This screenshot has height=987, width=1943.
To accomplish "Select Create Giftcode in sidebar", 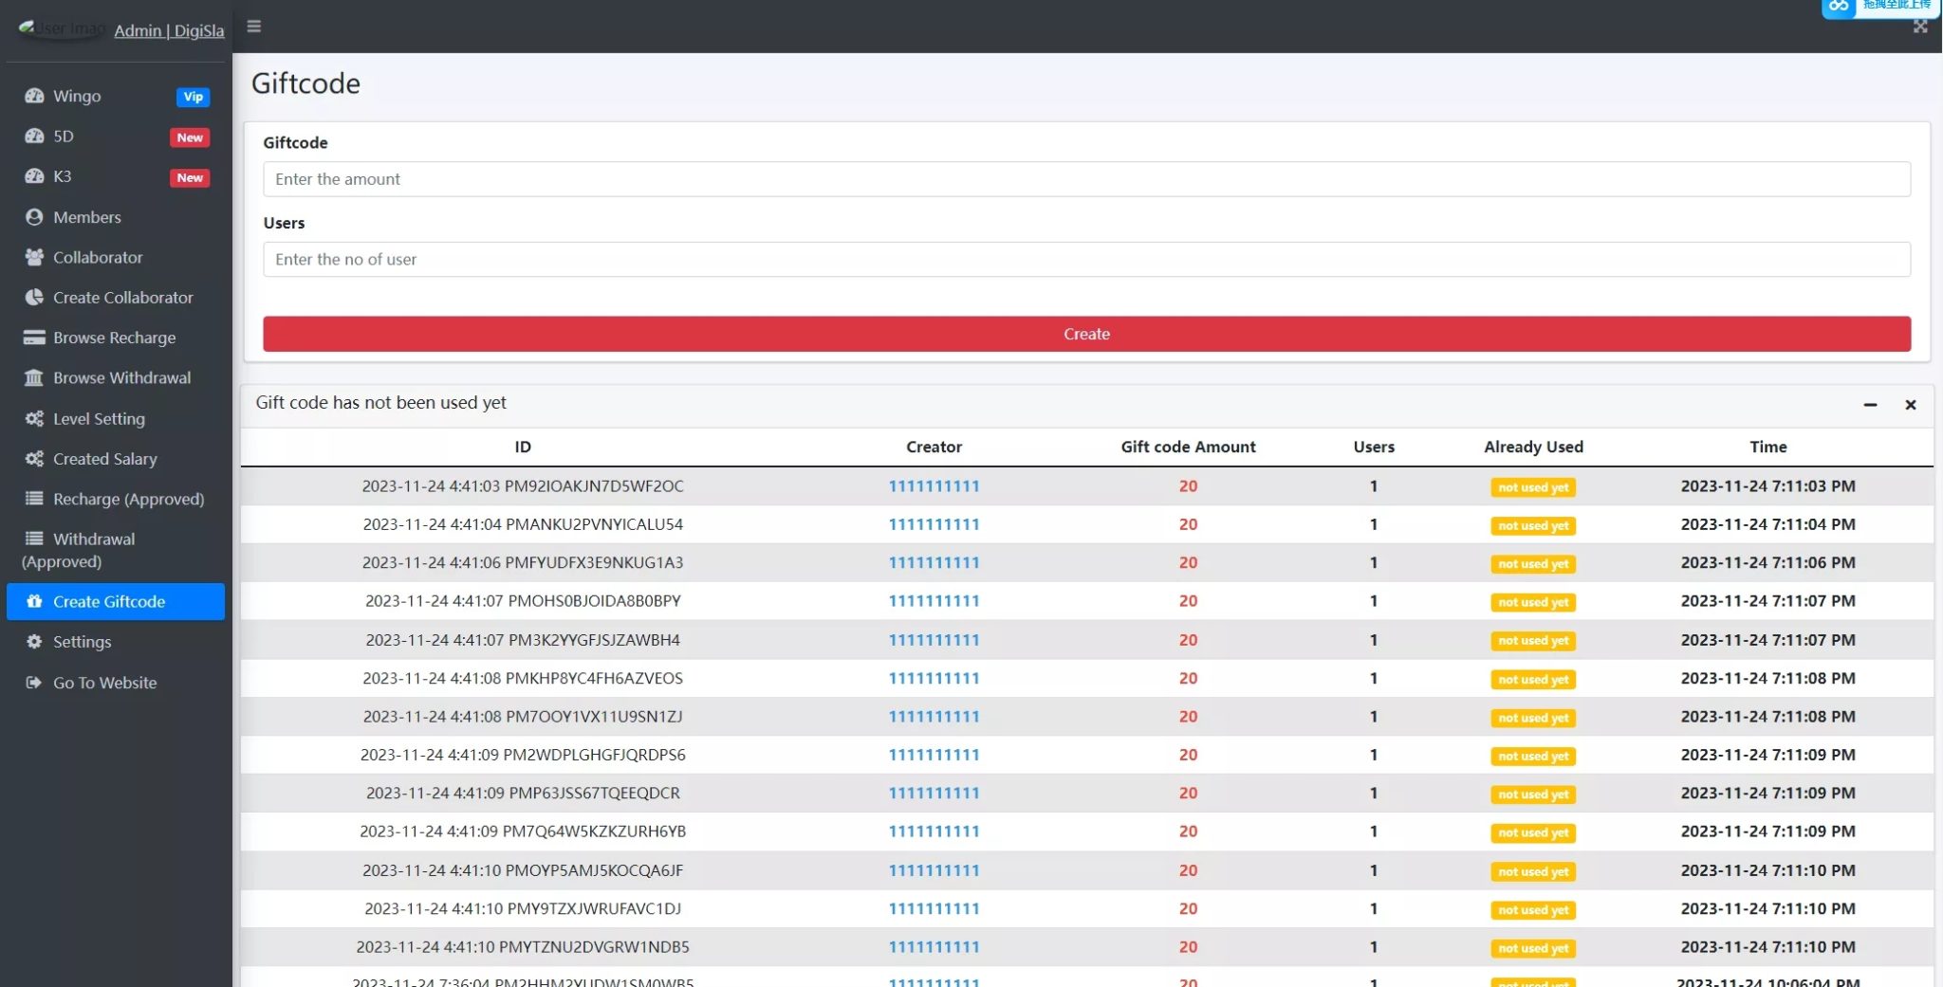I will click(x=109, y=602).
